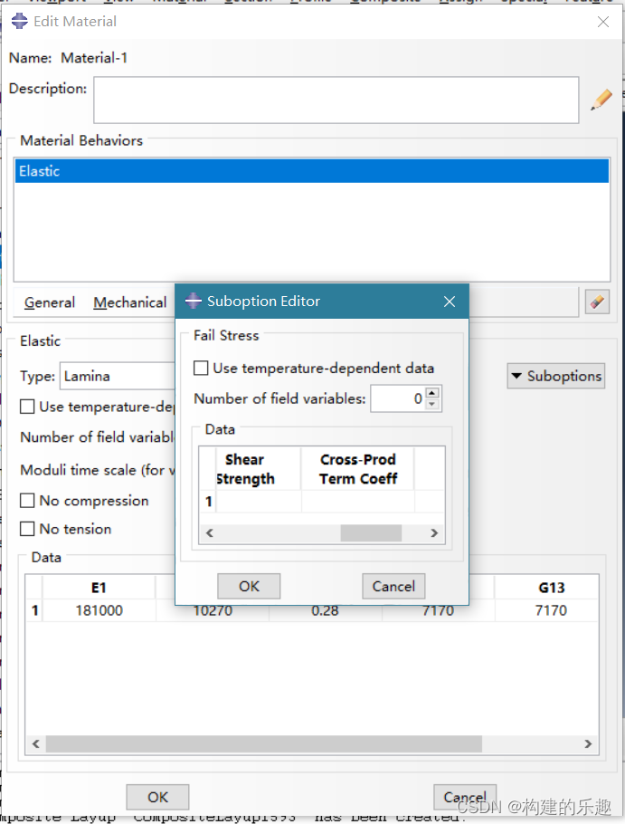This screenshot has width=625, height=824.
Task: Open the Suboptions dropdown
Action: point(555,376)
